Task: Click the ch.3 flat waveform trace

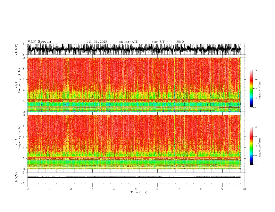Action: pos(134,177)
